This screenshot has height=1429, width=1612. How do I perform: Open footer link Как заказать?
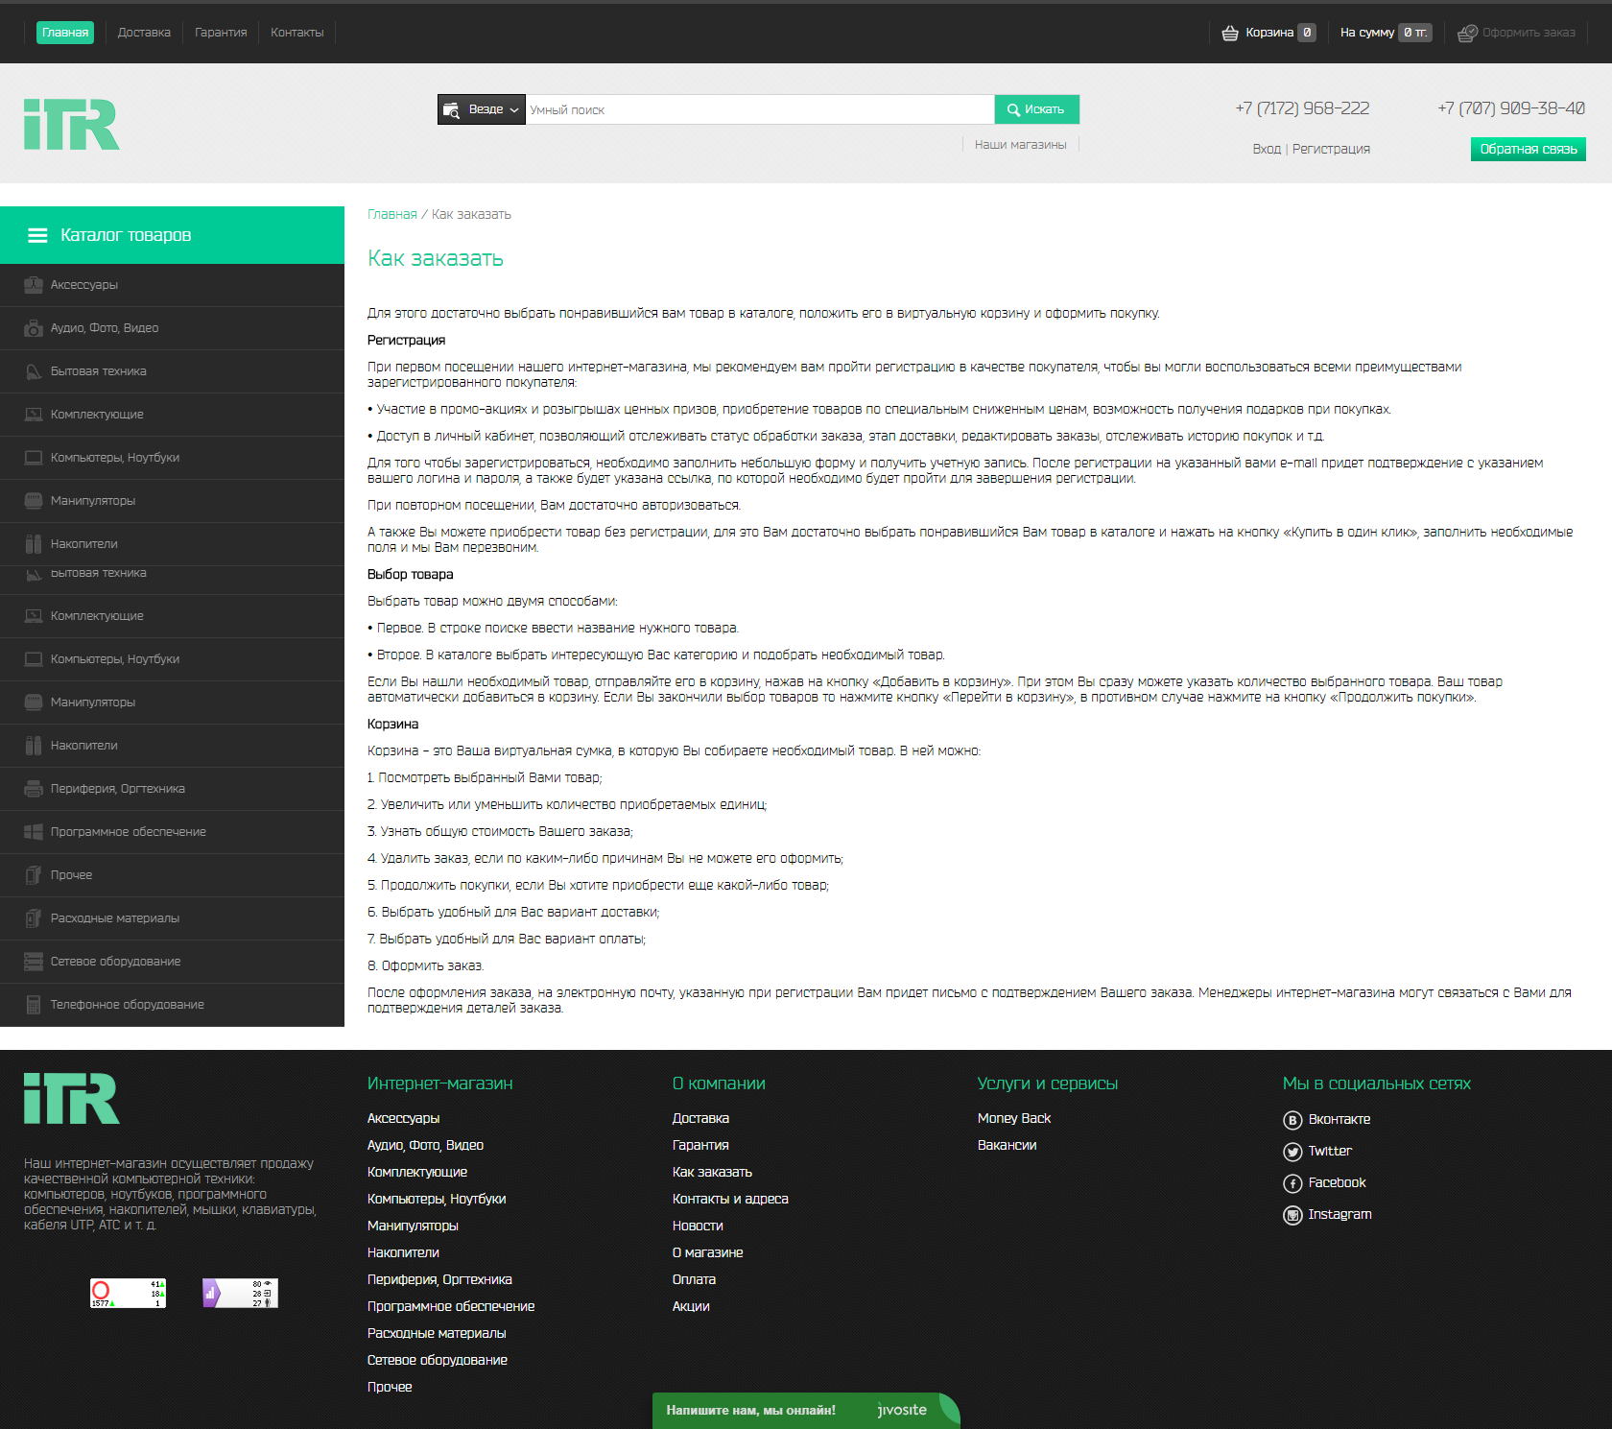(x=712, y=1172)
